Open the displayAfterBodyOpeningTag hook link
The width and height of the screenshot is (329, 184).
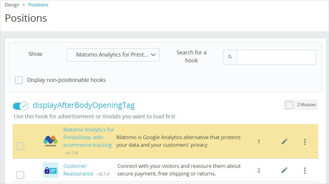(x=83, y=105)
